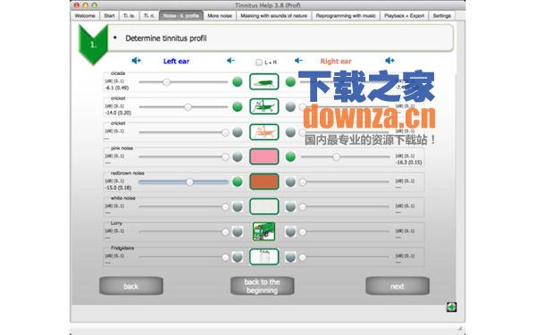Enable redbrown noise right ear toggle
Screen dimensions: 536x335
click(x=290, y=181)
